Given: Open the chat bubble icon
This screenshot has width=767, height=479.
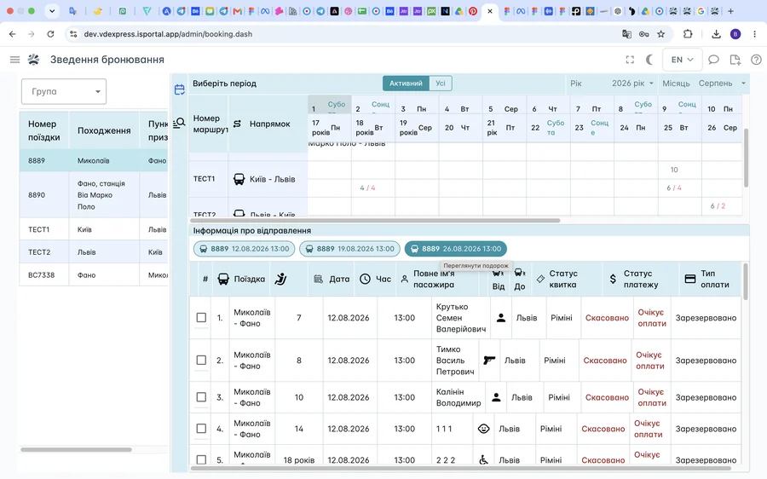Looking at the screenshot, I should [713, 60].
